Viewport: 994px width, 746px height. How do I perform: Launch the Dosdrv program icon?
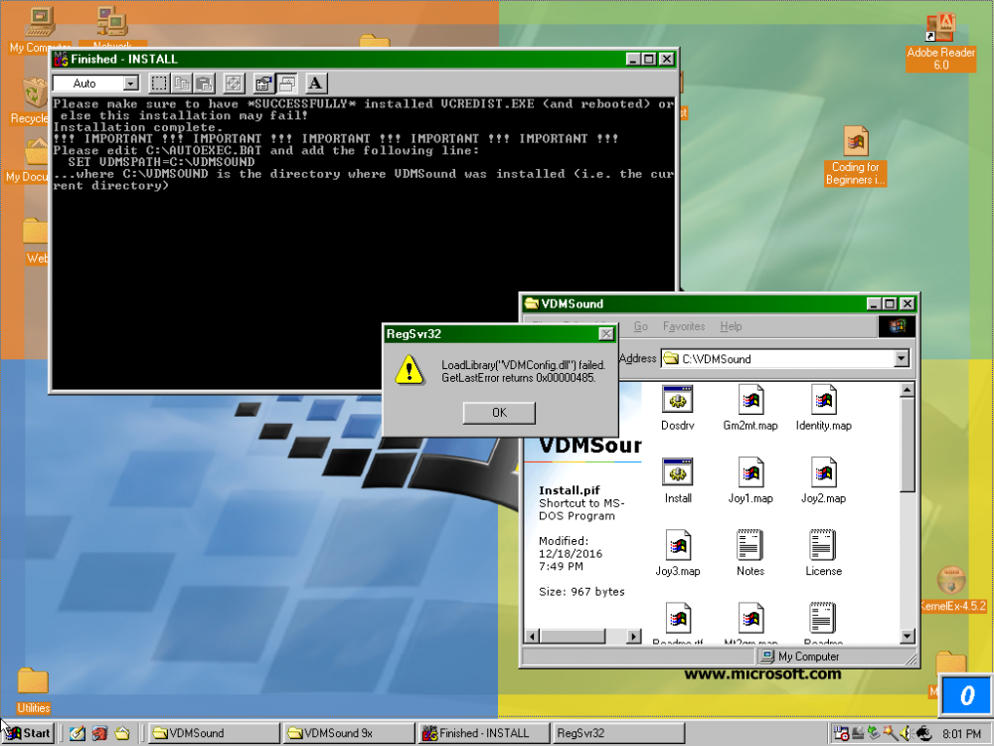[x=677, y=401]
